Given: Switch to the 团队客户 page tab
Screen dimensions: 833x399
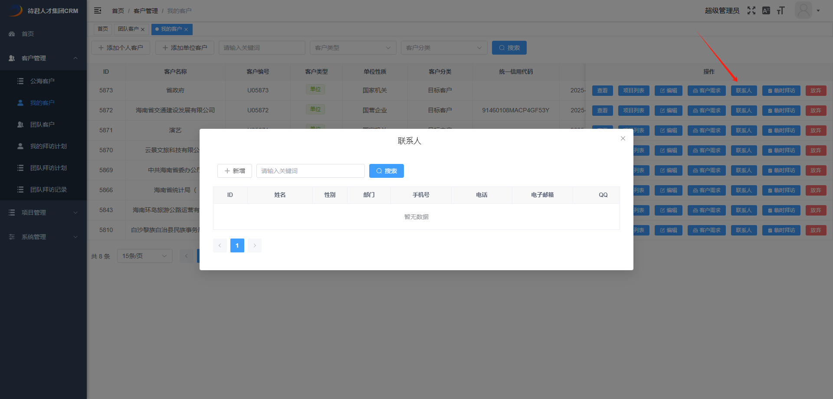Looking at the screenshot, I should 128,29.
